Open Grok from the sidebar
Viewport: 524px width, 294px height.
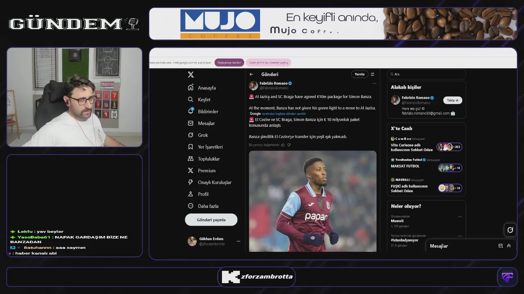[x=198, y=135]
